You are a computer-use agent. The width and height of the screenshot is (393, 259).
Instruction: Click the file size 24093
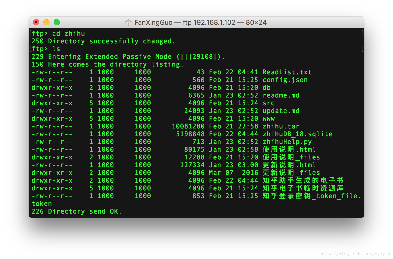pos(194,111)
